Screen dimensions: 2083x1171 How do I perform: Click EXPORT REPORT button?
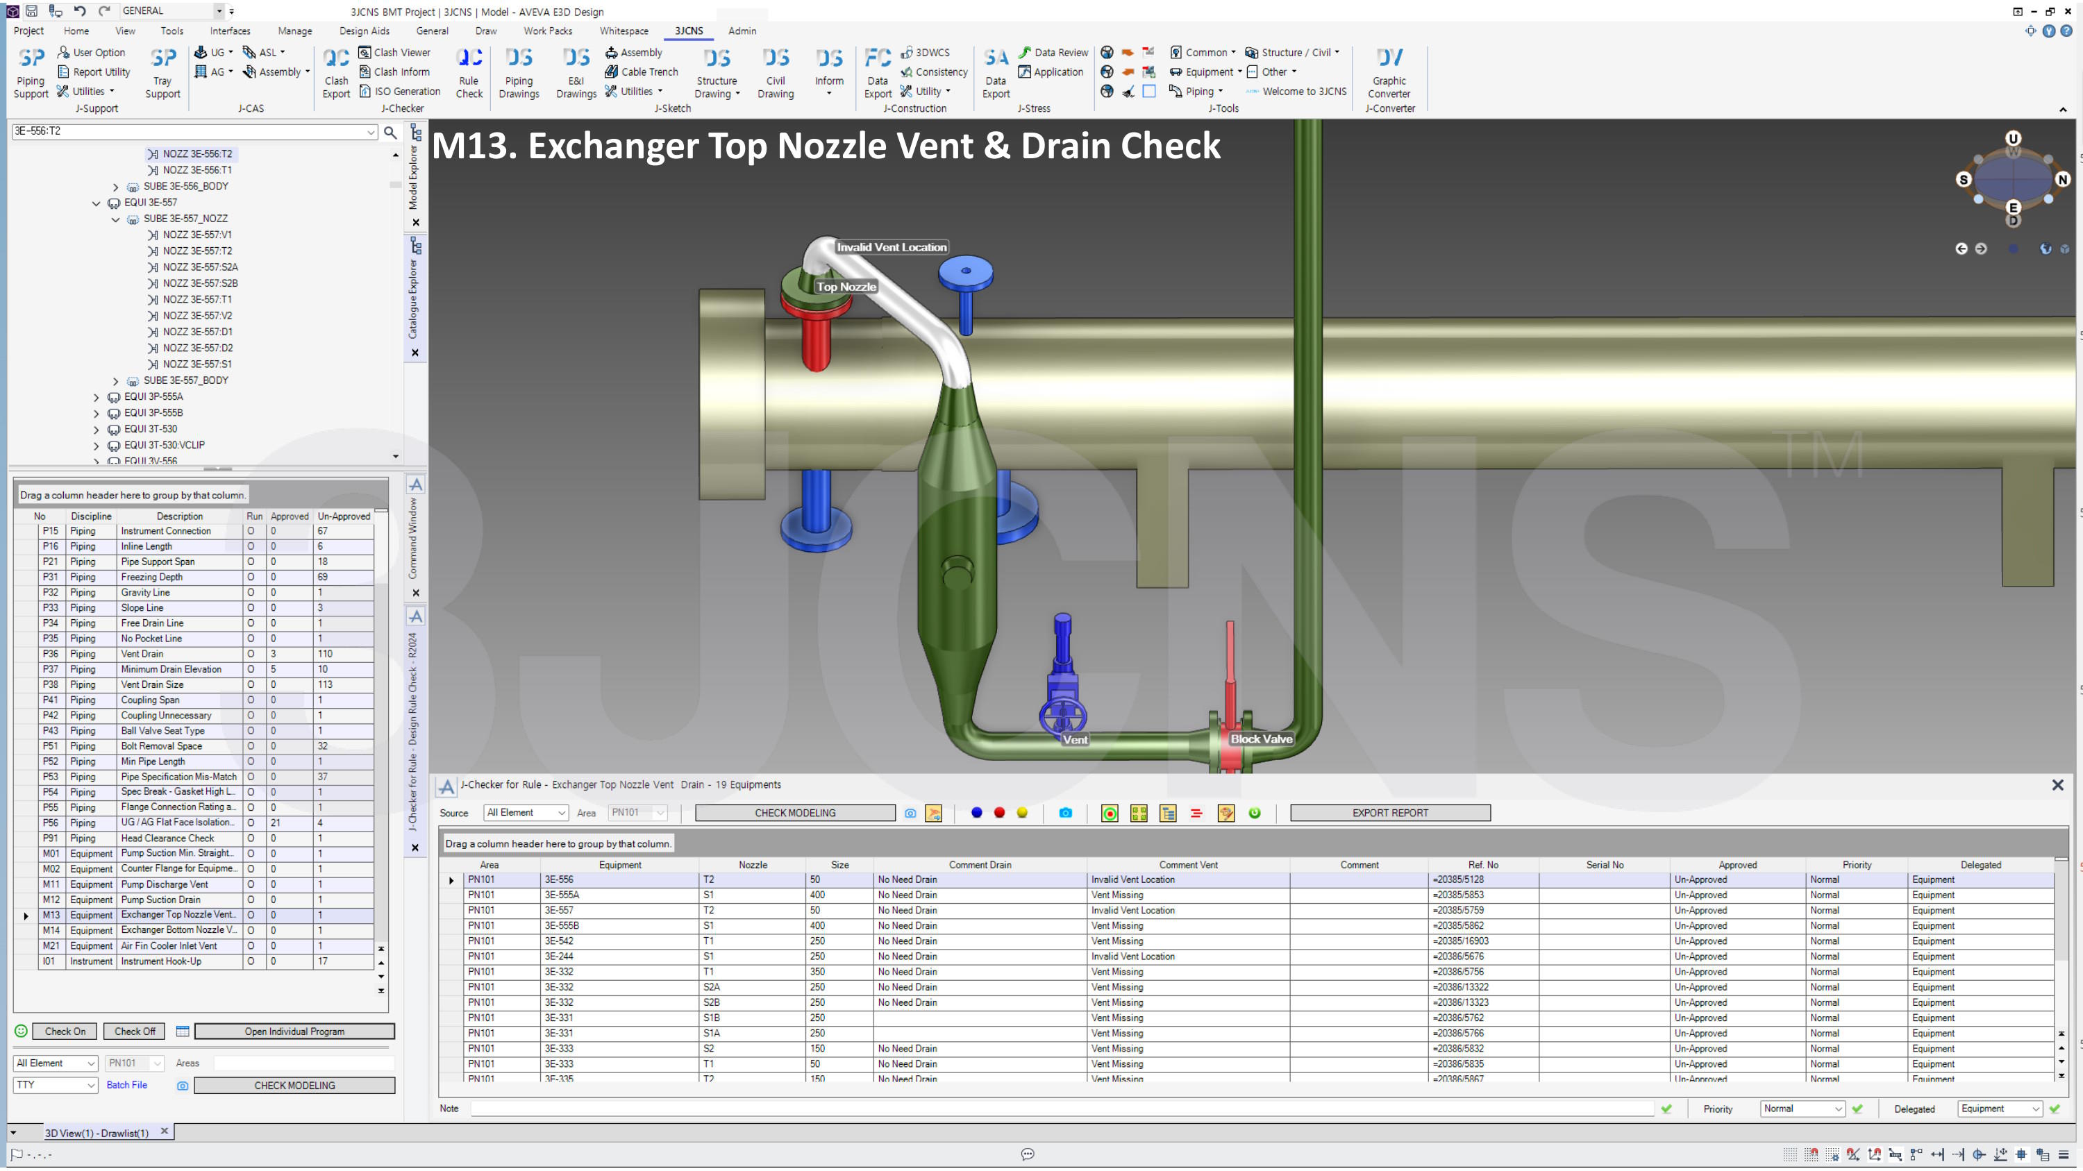pyautogui.click(x=1390, y=813)
